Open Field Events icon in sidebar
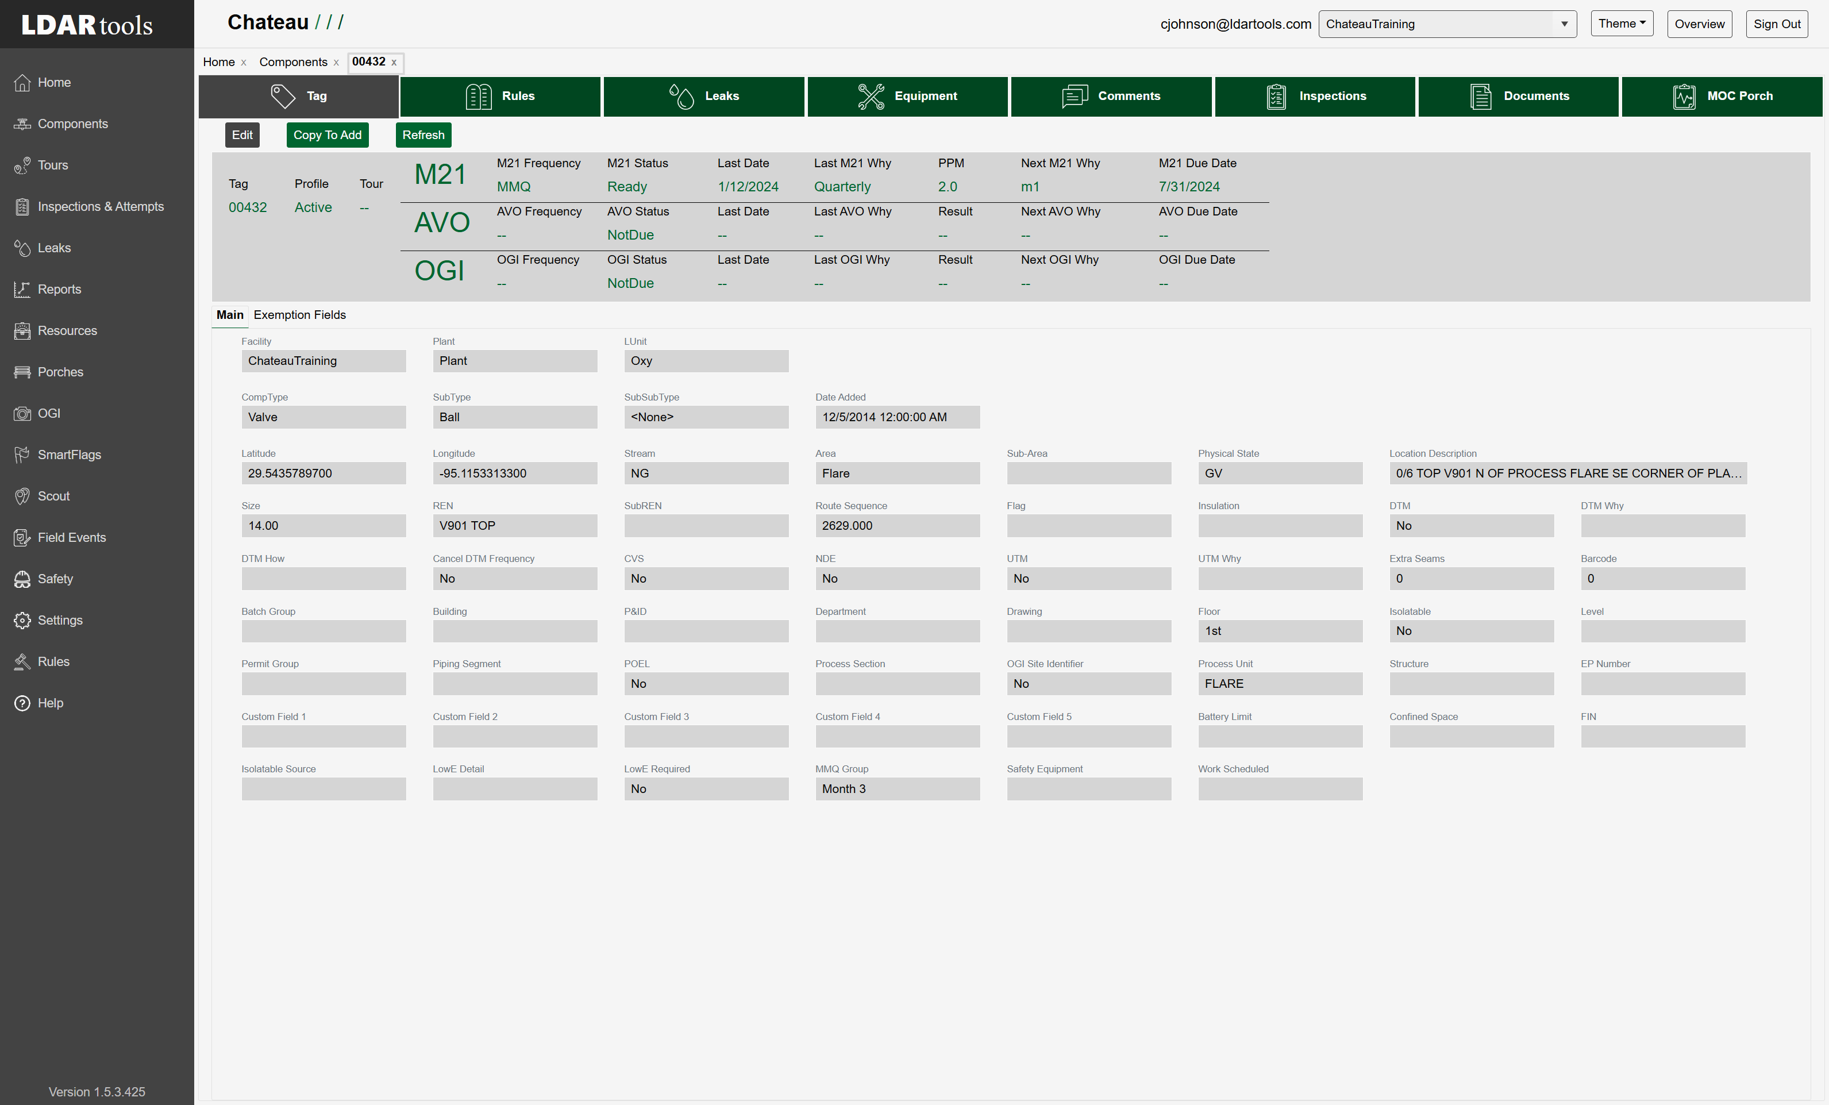The image size is (1829, 1105). pyautogui.click(x=22, y=538)
